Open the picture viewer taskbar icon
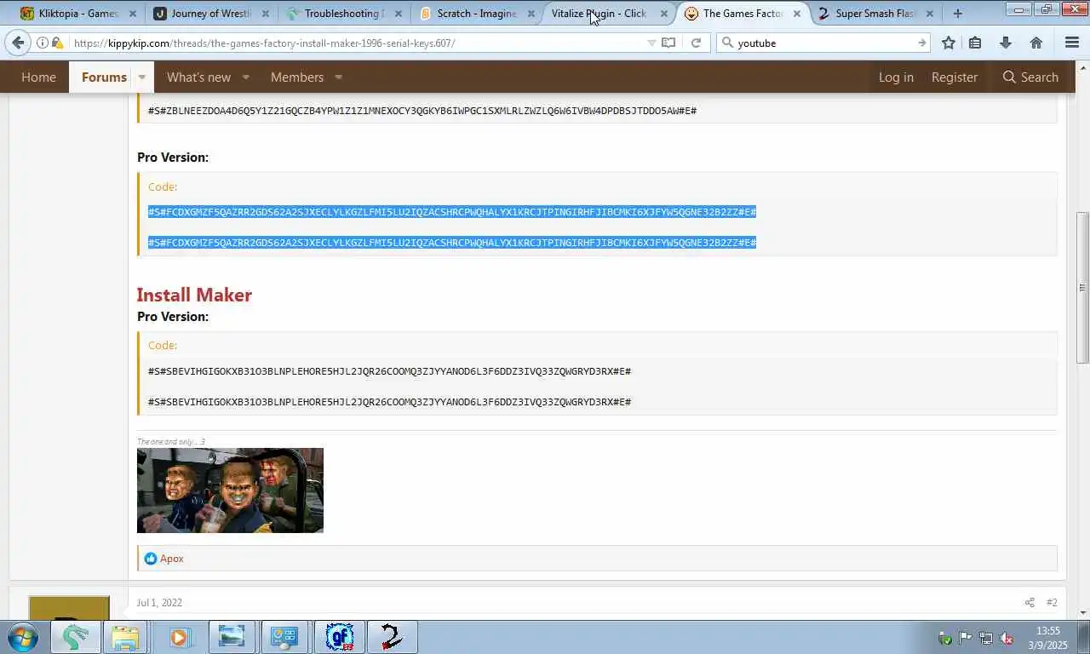Screen dimensions: 1090x654 click(231, 637)
